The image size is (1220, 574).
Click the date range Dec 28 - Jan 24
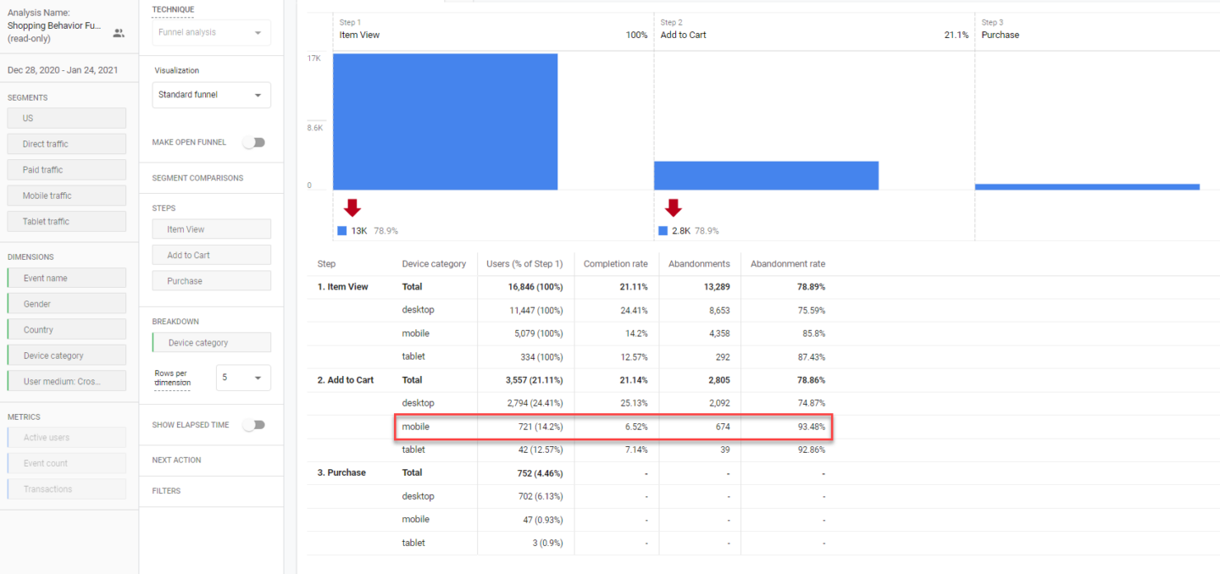(63, 70)
